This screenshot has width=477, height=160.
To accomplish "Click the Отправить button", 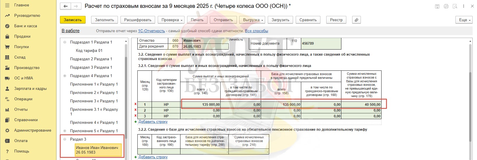I will click(223, 20).
